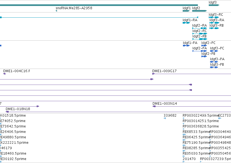Open the Idgf3-RB transcript feature
The image size is (231, 163).
point(214,28)
